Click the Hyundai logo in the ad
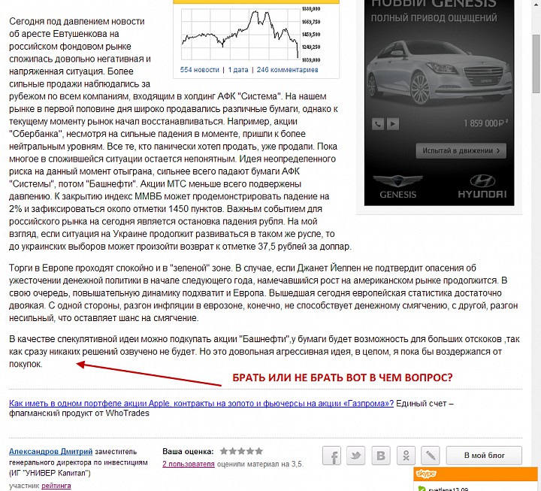541x491 pixels. coord(482,186)
